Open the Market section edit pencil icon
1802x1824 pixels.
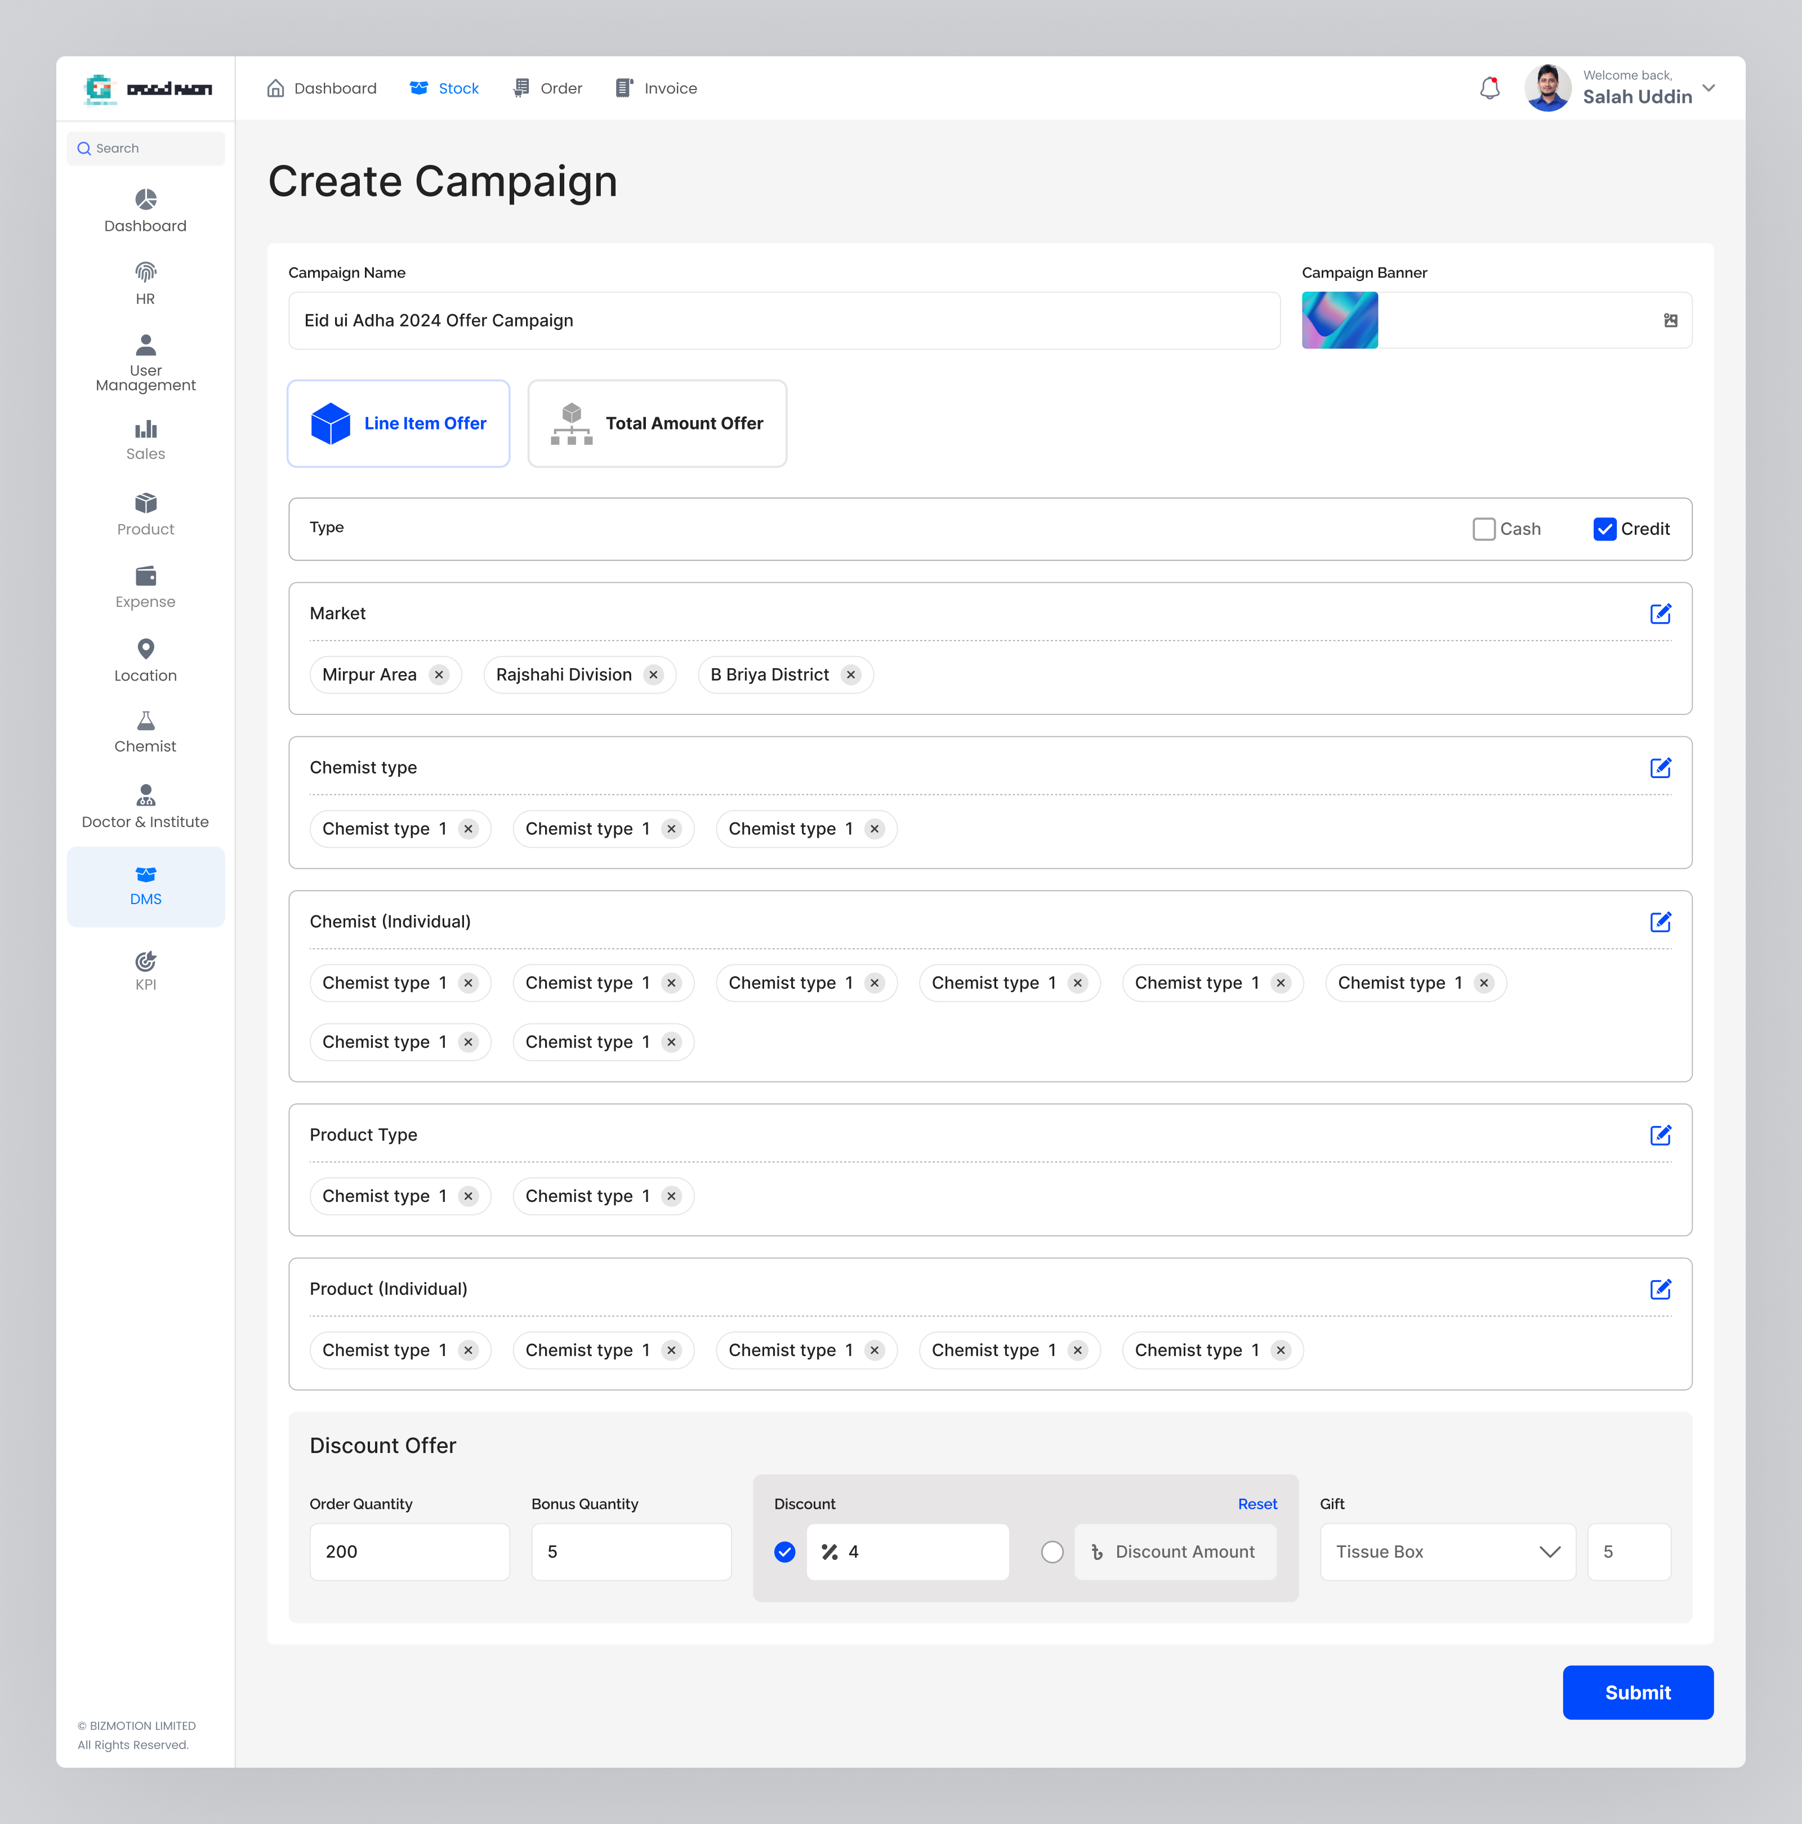click(1661, 613)
